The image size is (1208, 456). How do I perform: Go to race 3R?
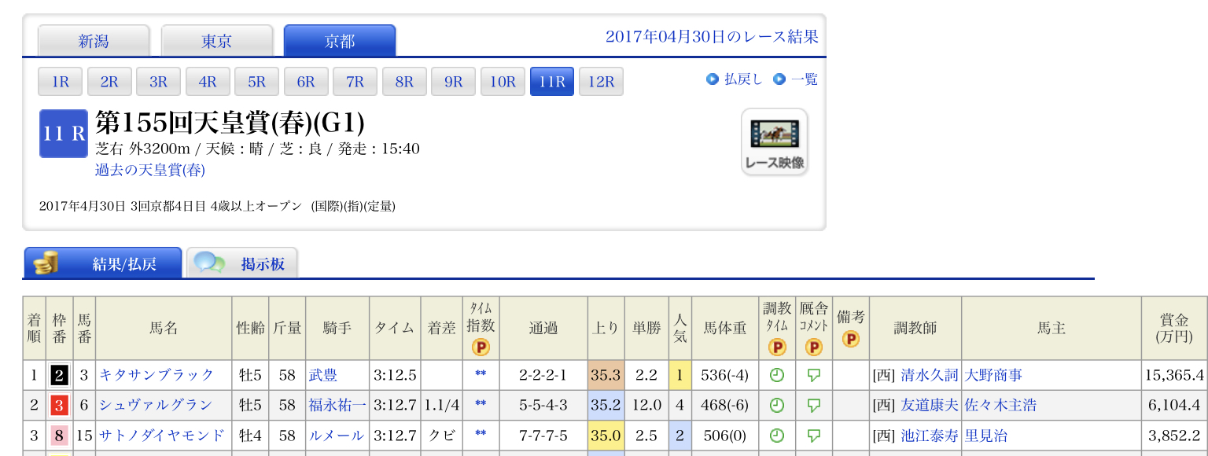(159, 82)
